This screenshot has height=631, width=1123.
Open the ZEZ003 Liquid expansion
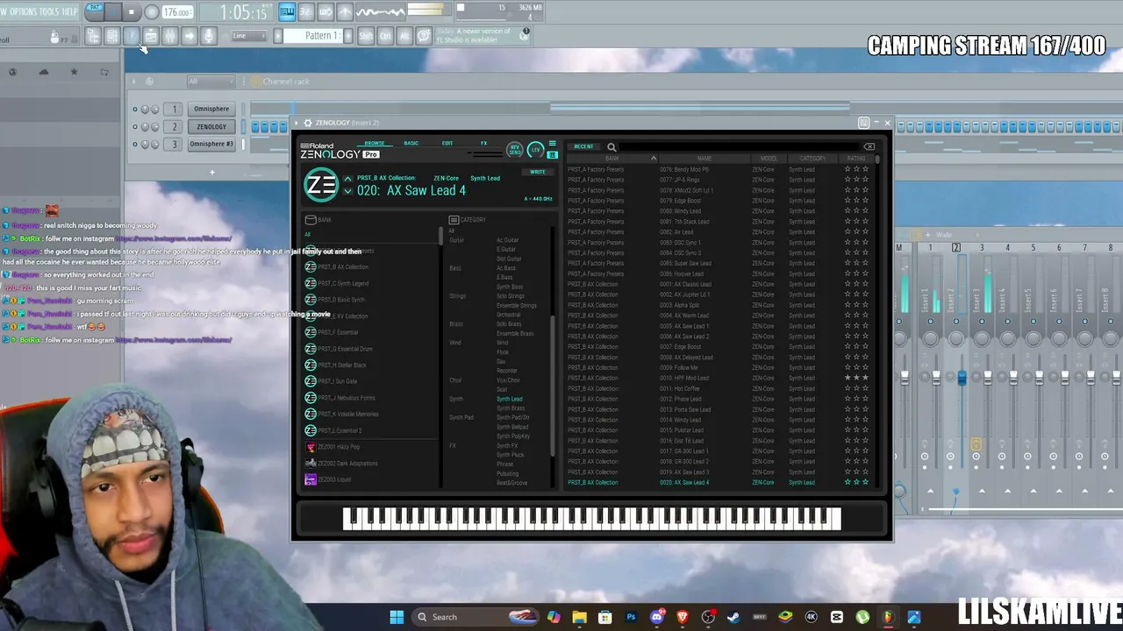[327, 479]
